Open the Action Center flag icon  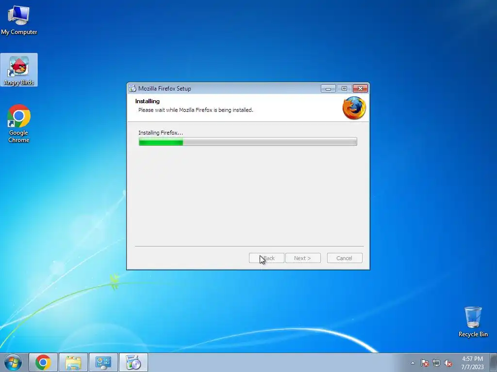(425, 363)
